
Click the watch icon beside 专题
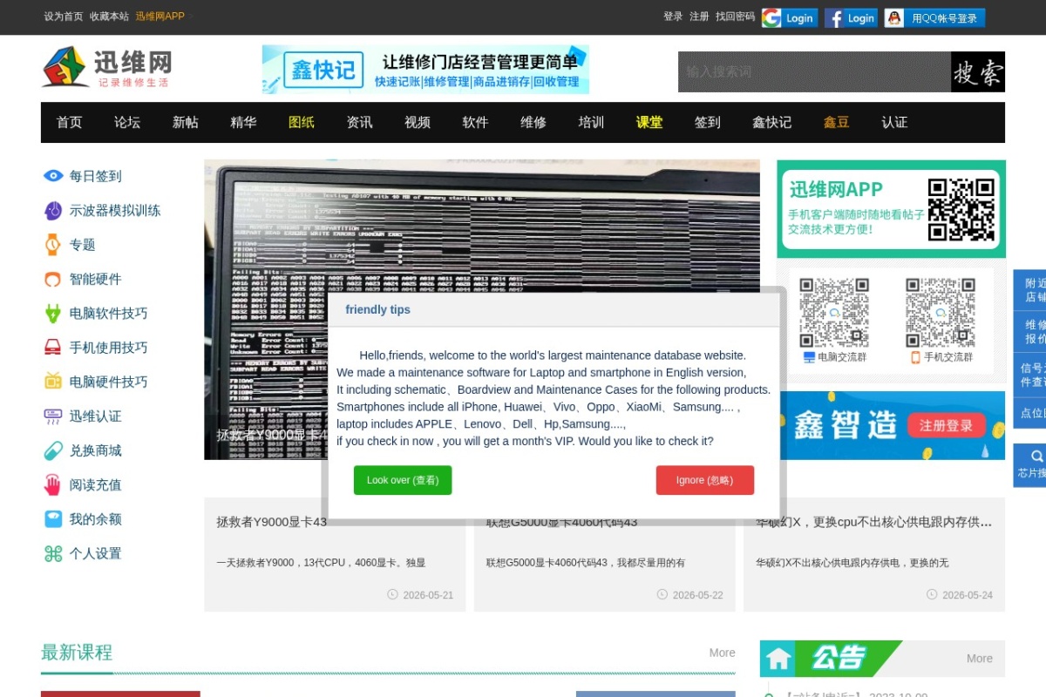(x=53, y=245)
